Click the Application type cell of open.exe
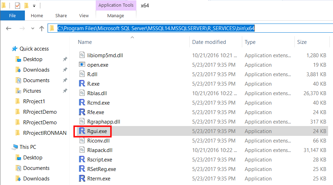The image size is (333, 185). tap(258, 65)
